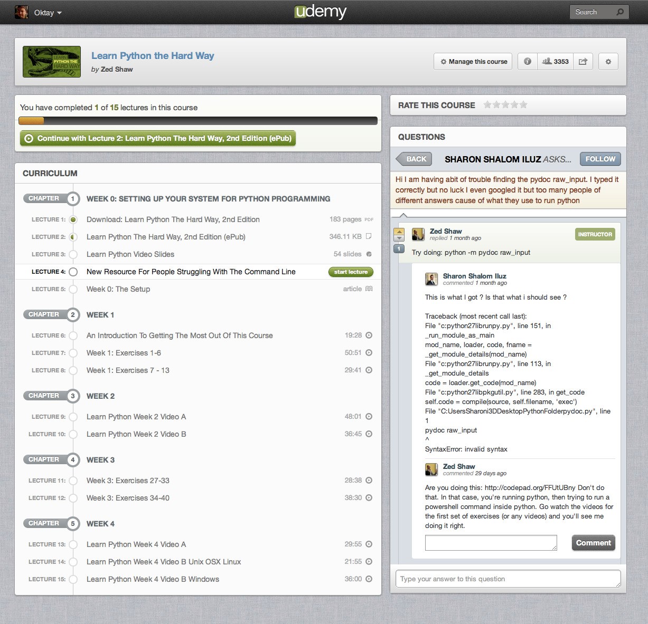Screen dimensions: 648x624
Task: Open Week 1: Exercises 7 - 13 lecture
Action: (128, 370)
